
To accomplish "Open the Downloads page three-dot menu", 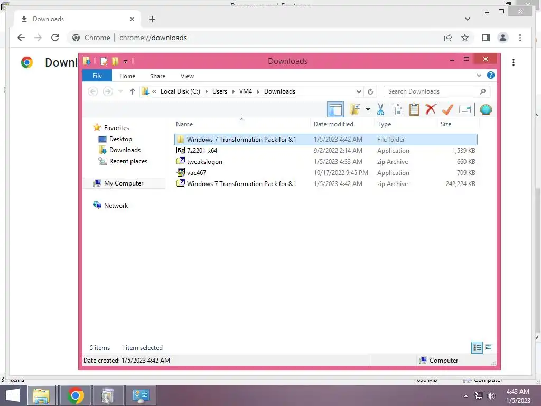I will (514, 62).
